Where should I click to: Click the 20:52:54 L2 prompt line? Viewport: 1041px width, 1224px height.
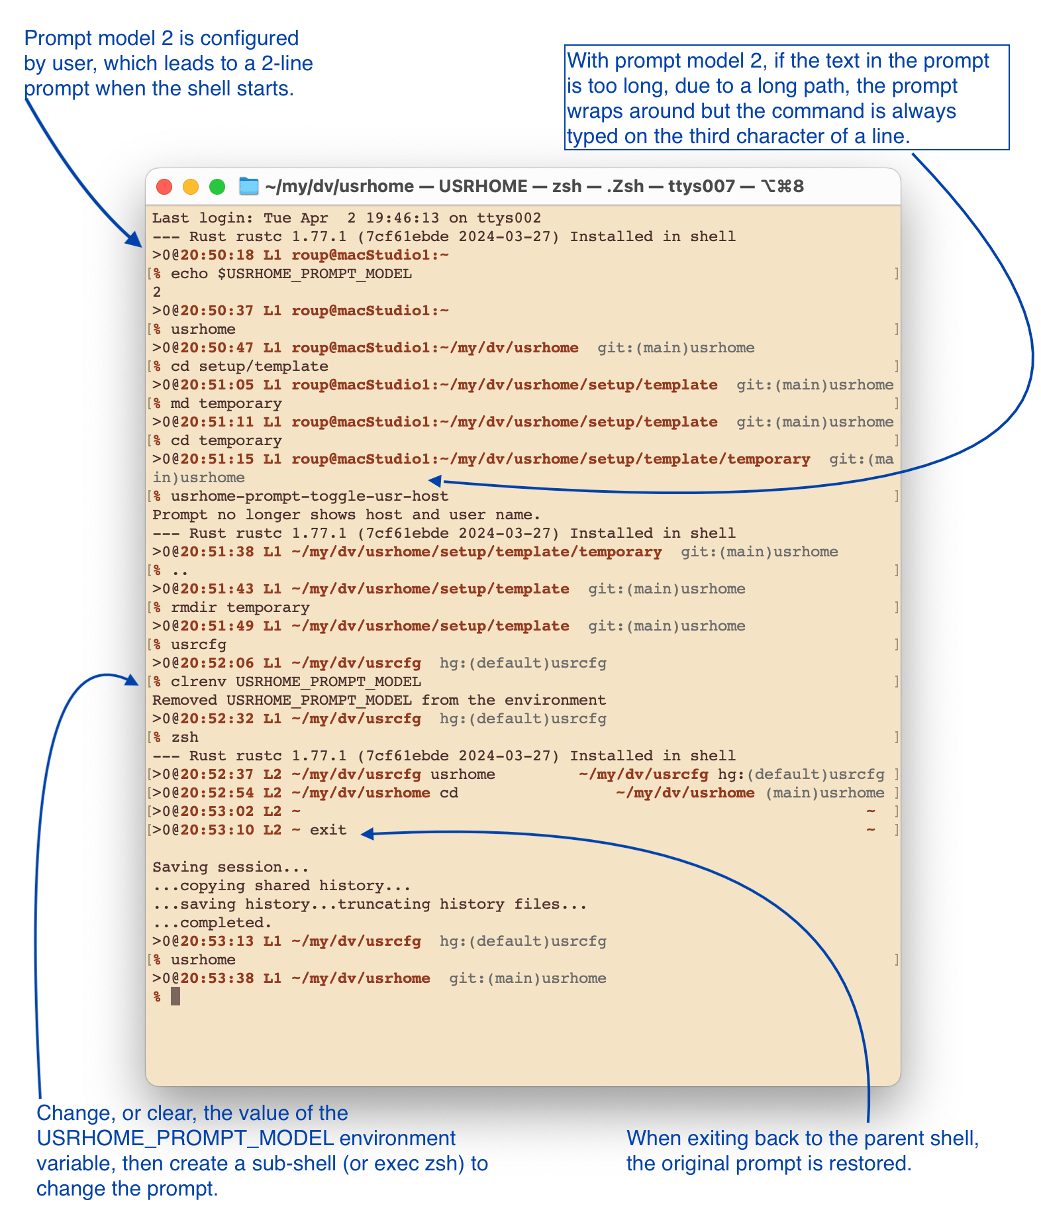(x=523, y=793)
